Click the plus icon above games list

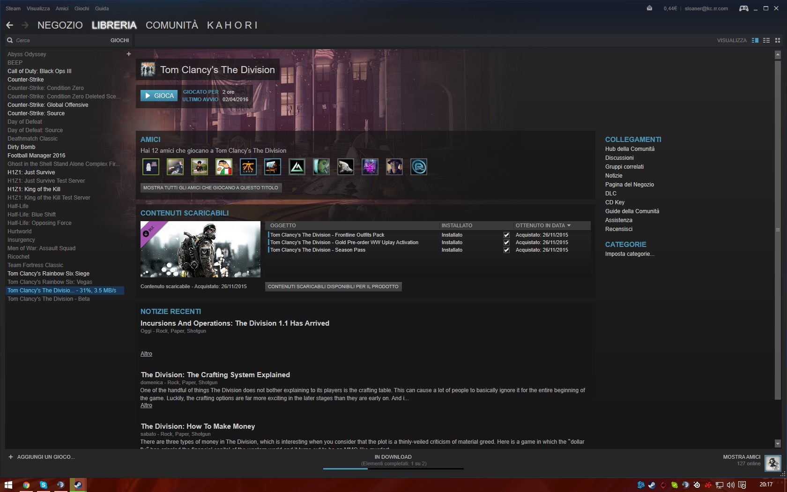[129, 54]
